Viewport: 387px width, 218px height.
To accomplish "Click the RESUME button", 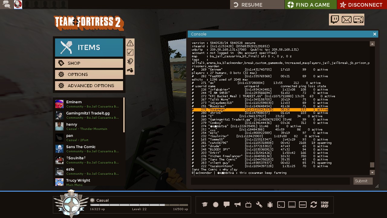I will (257, 5).
